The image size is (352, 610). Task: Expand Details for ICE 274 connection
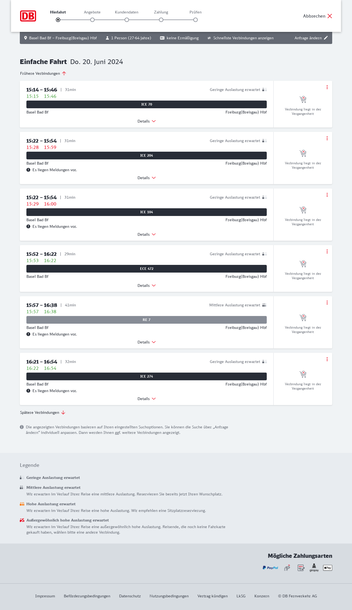point(147,399)
